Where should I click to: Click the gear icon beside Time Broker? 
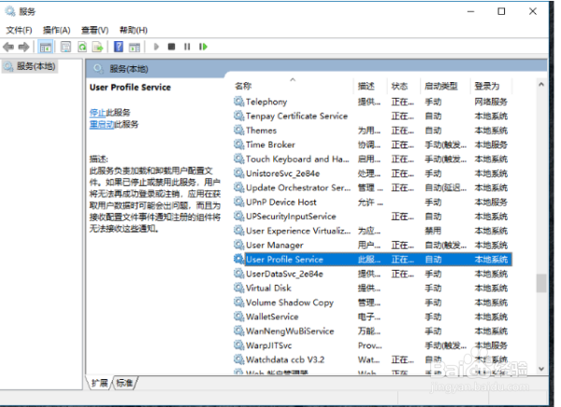[x=238, y=145]
